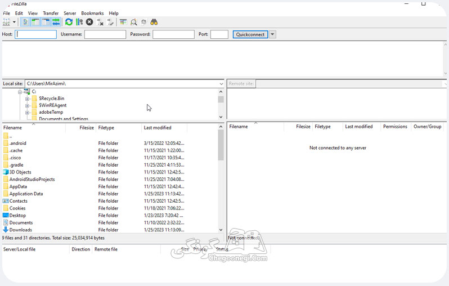Click the remote Owner/Group column header
The width and height of the screenshot is (449, 286).
(428, 127)
